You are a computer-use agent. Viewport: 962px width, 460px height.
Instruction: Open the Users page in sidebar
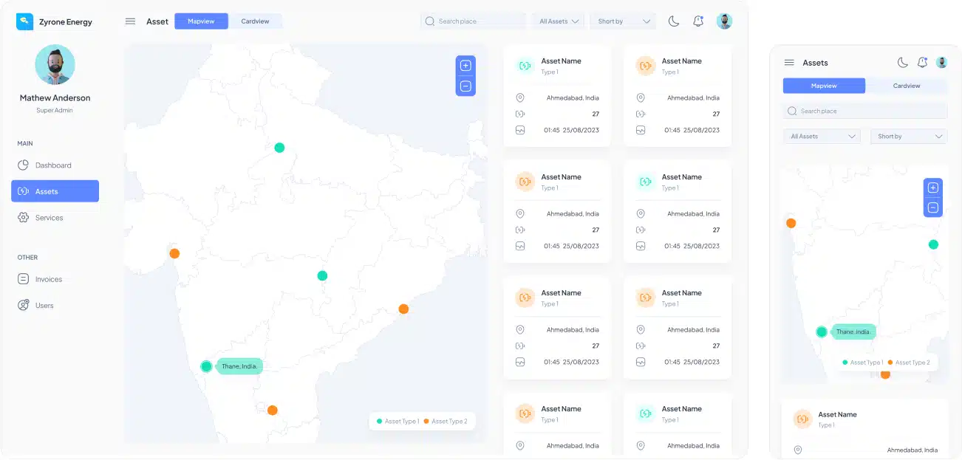[x=44, y=306]
